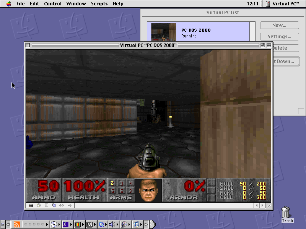Click the network arrows icon in VM status bar
The height and width of the screenshot is (229, 306).
pos(62,205)
